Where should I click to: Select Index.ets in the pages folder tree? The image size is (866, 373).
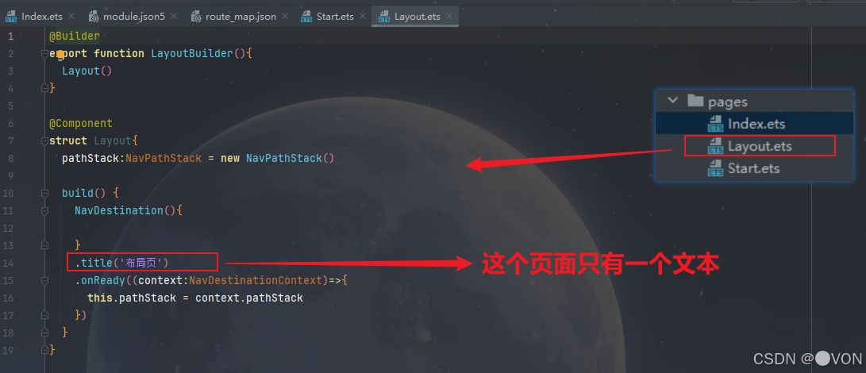click(x=754, y=124)
